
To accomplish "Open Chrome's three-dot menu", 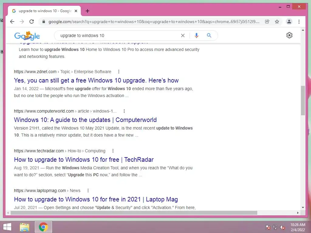I will (299, 22).
